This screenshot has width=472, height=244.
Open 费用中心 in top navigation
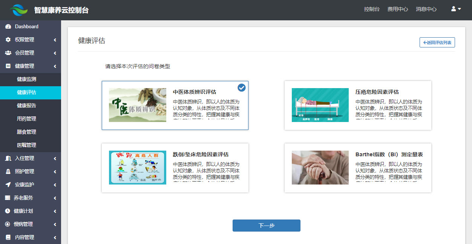pos(397,9)
